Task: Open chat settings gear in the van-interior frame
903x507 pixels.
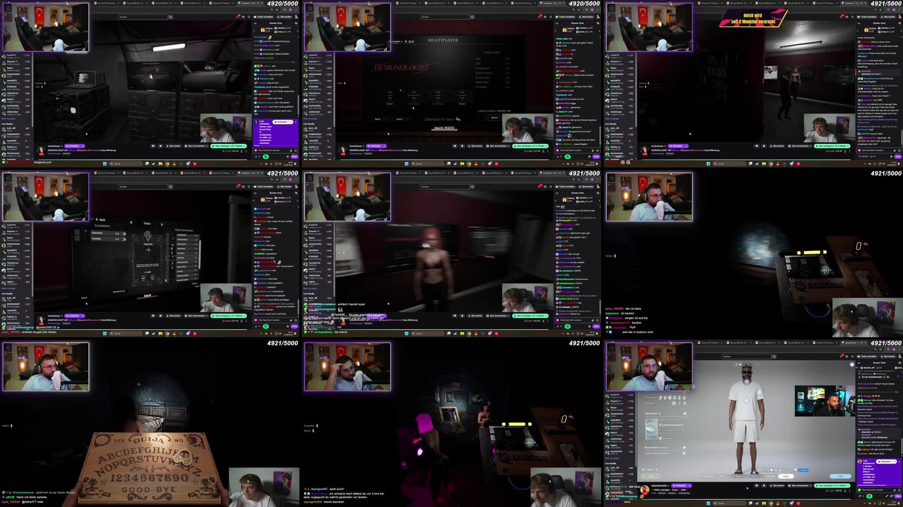Action: click(288, 157)
